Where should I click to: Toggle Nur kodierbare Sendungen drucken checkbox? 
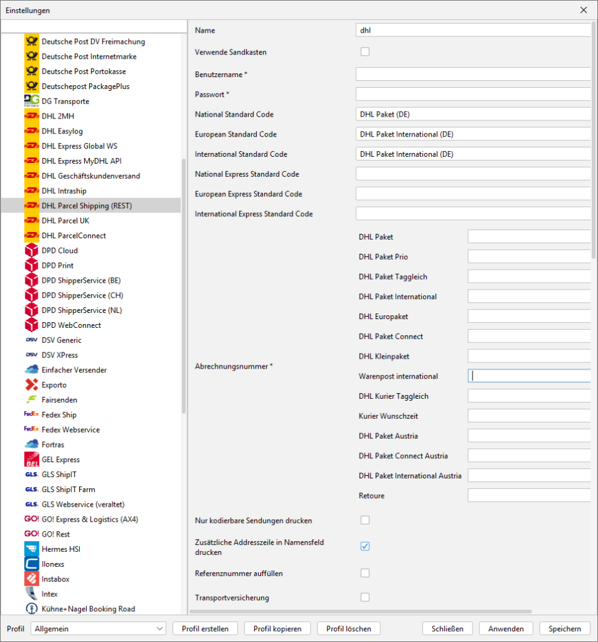[x=365, y=520]
